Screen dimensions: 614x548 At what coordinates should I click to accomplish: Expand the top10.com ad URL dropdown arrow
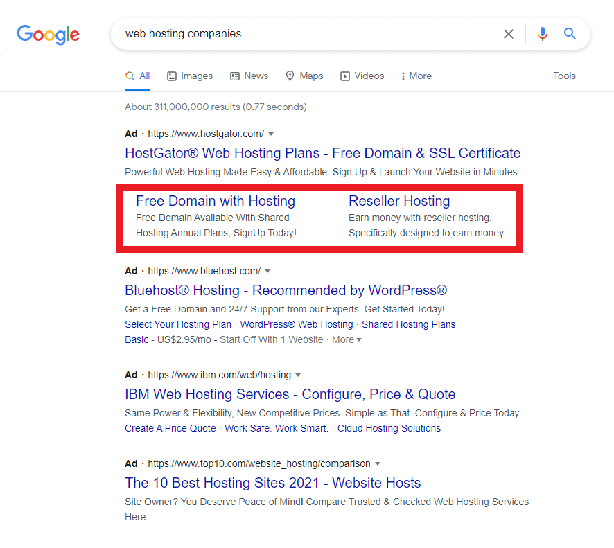point(378,463)
